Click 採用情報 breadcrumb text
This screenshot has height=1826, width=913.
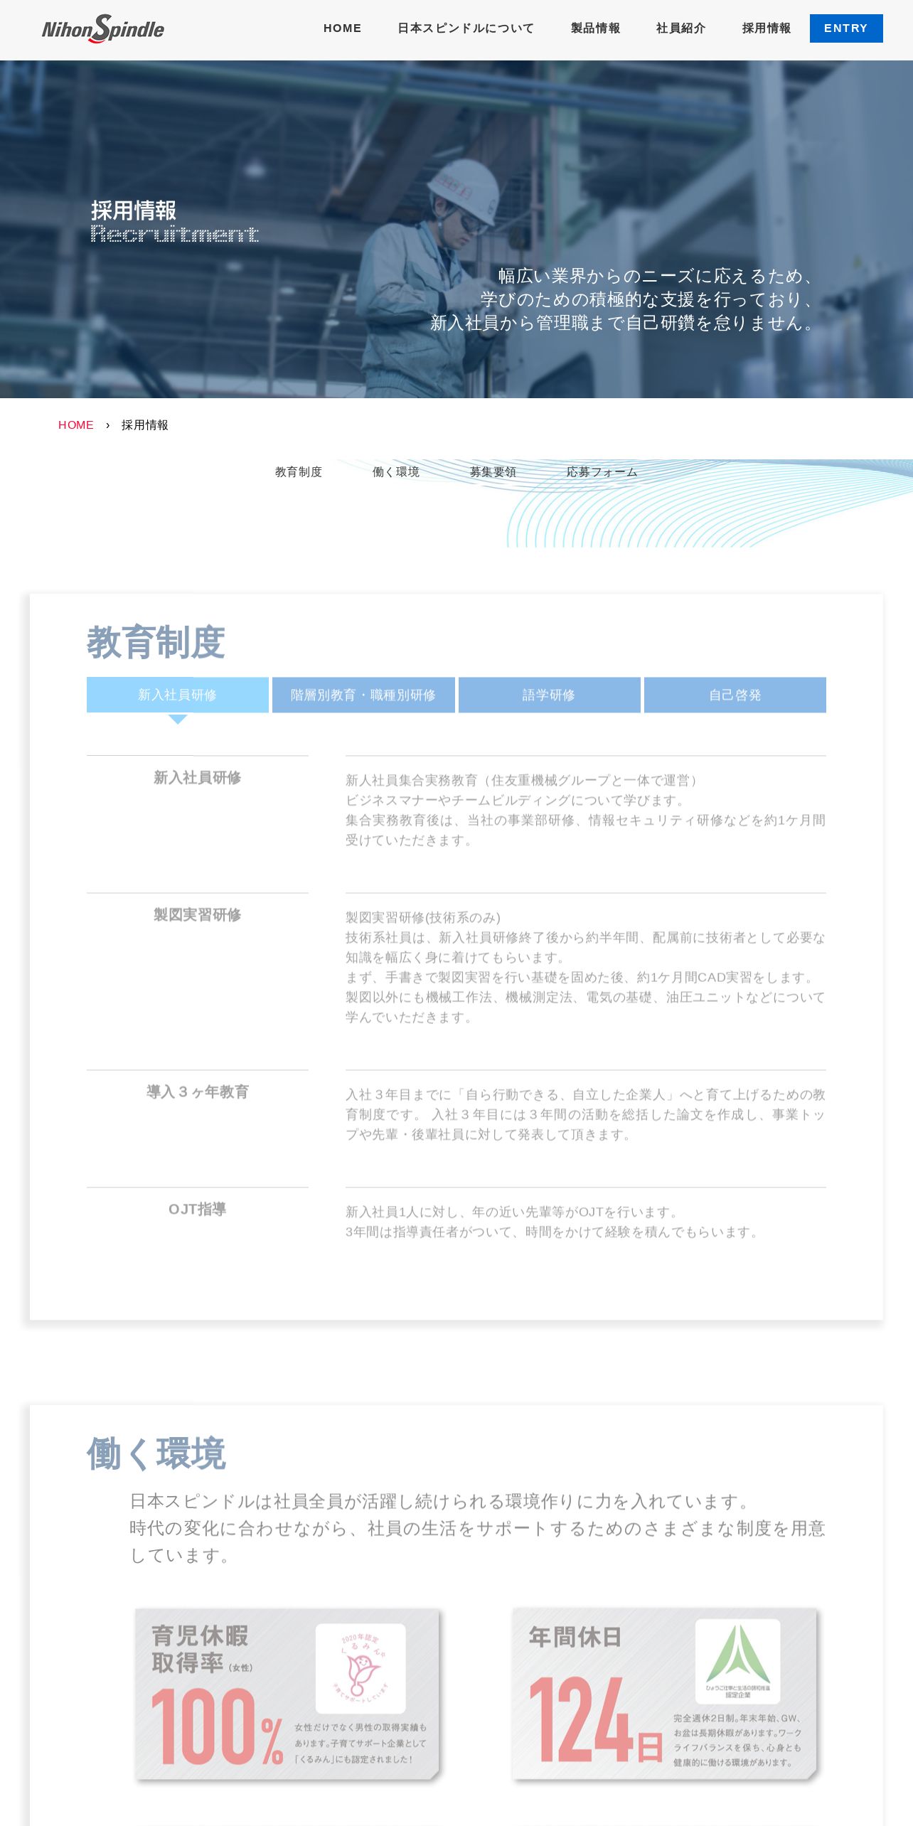pos(145,425)
